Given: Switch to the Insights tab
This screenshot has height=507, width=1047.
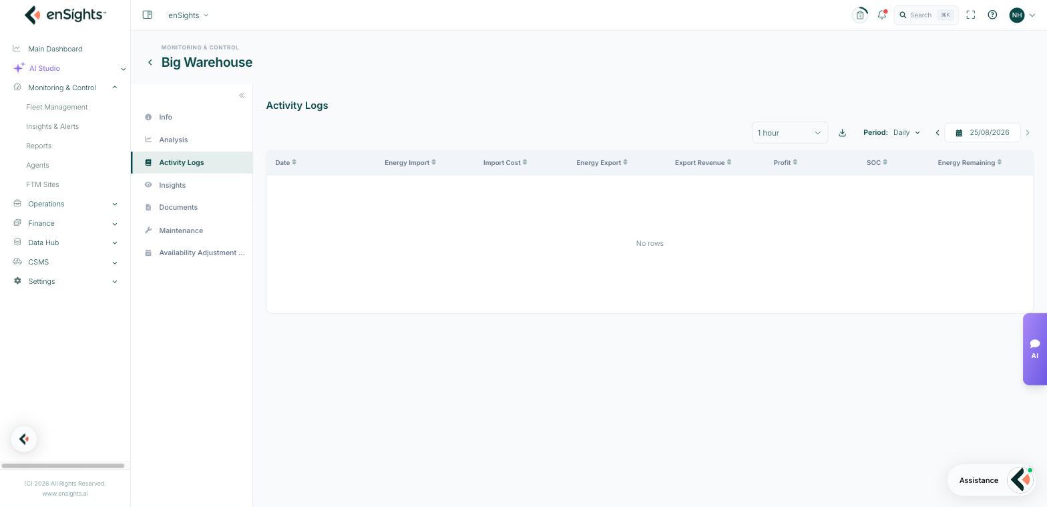Looking at the screenshot, I should click(172, 185).
